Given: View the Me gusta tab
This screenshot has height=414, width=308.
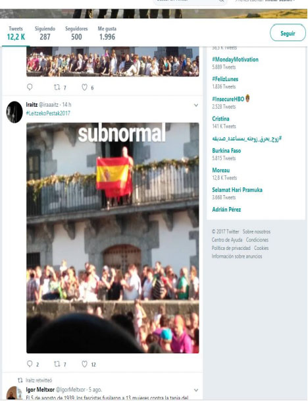Looking at the screenshot, I should pyautogui.click(x=107, y=33).
